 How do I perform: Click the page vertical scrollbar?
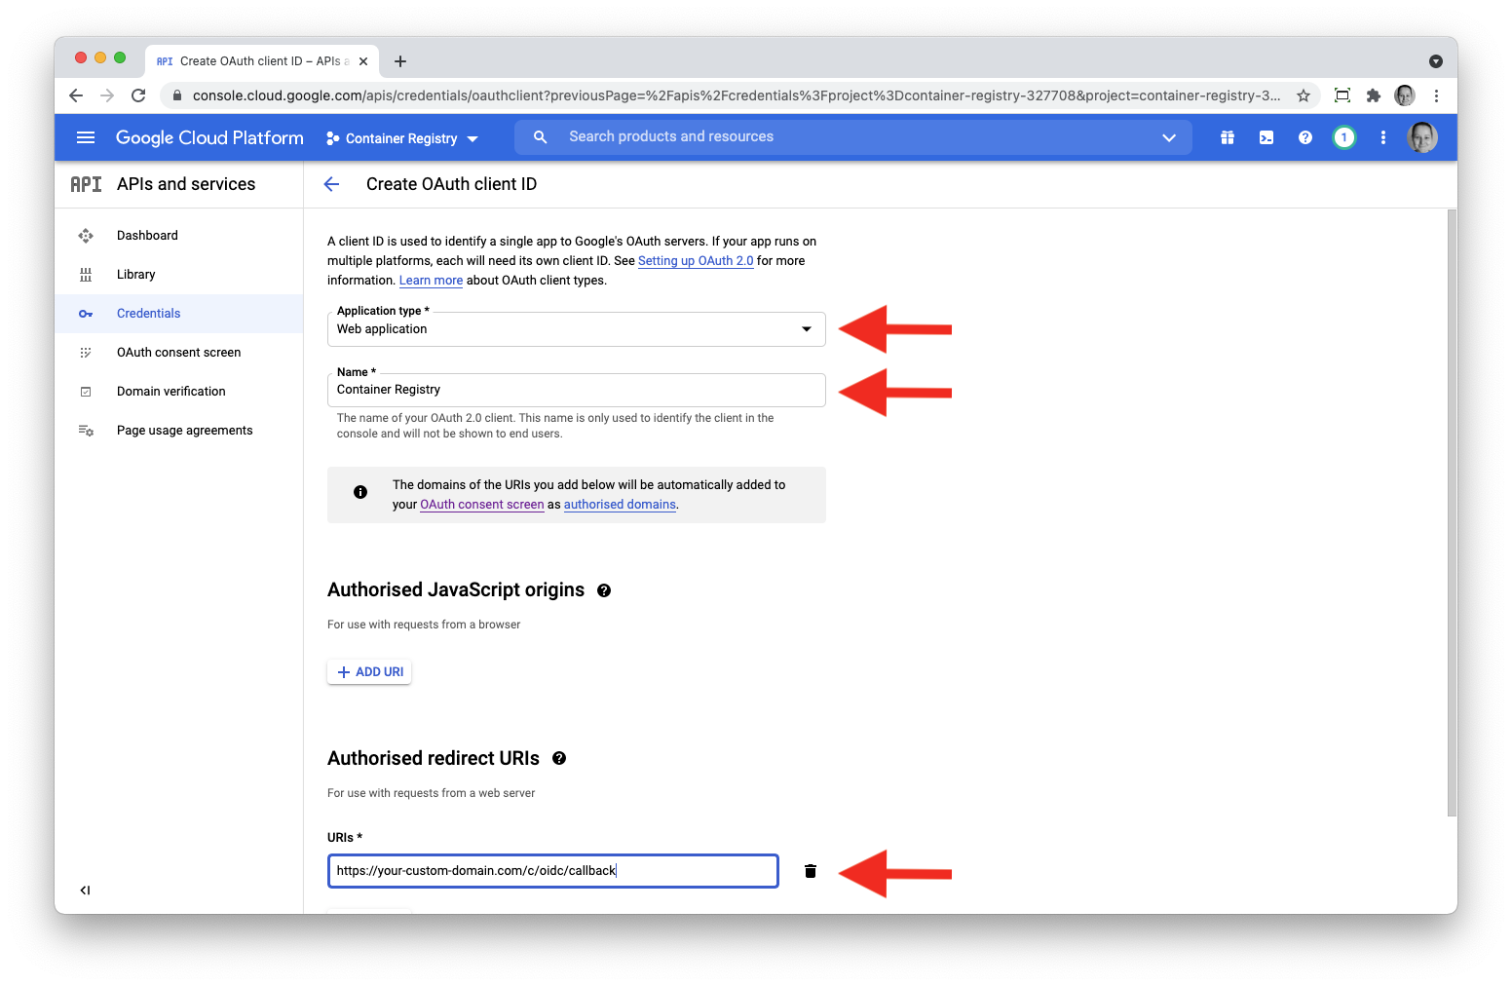click(1452, 512)
